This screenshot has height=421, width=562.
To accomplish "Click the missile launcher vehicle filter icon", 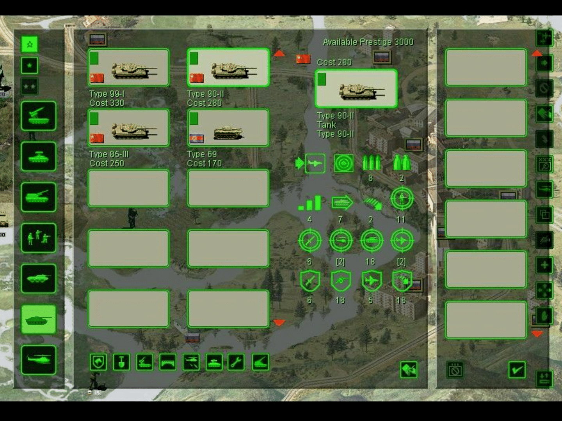I will coord(144,362).
